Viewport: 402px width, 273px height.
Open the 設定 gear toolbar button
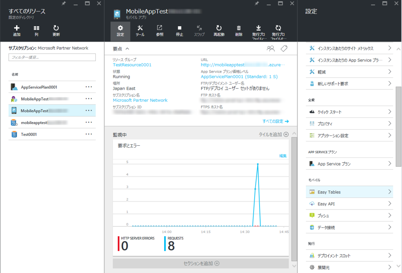point(120,31)
